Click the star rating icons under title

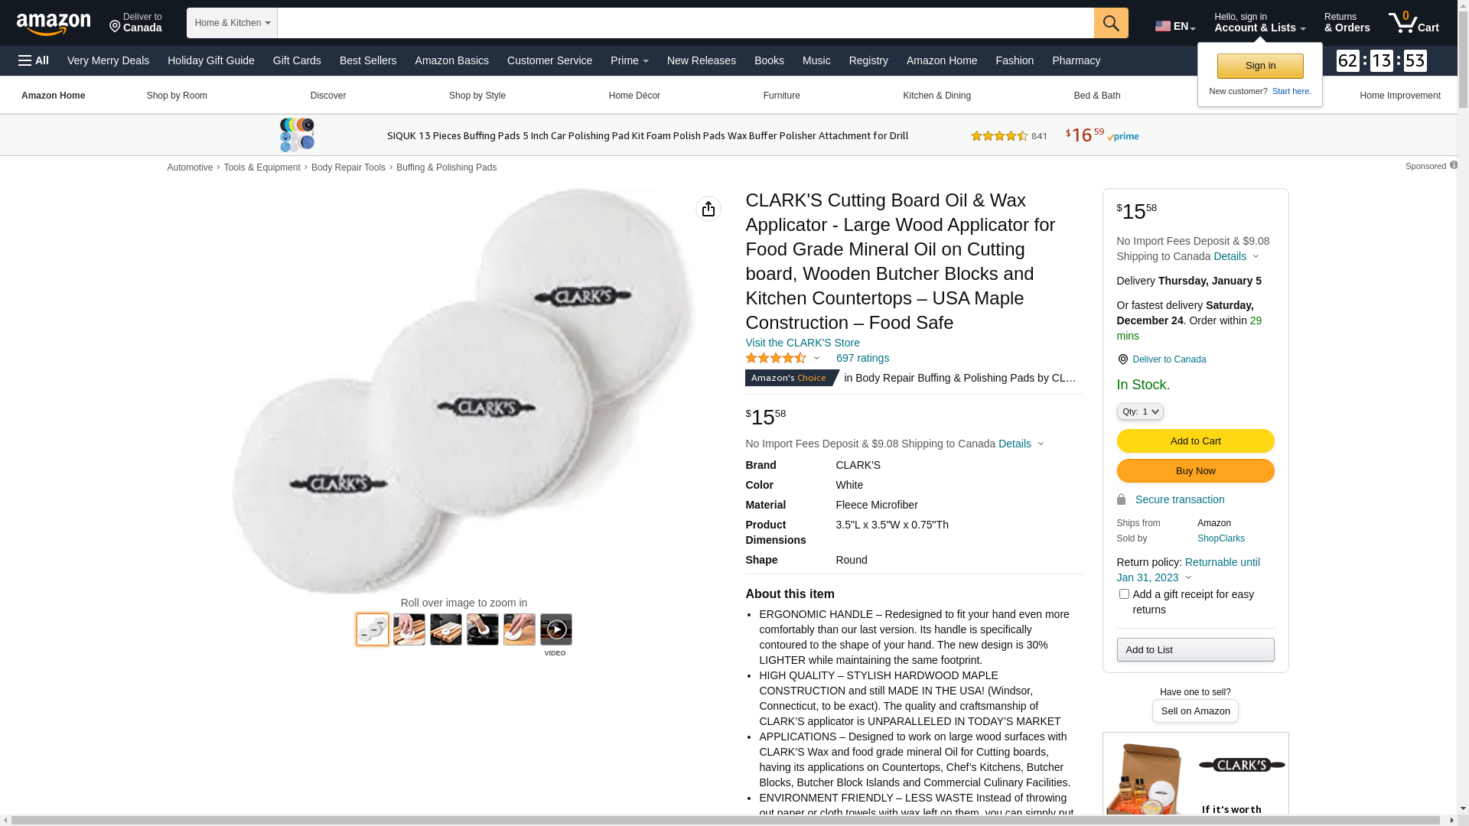pos(776,358)
